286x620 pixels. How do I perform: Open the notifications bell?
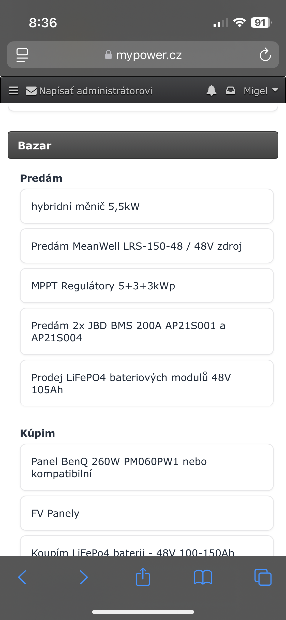pyautogui.click(x=211, y=91)
